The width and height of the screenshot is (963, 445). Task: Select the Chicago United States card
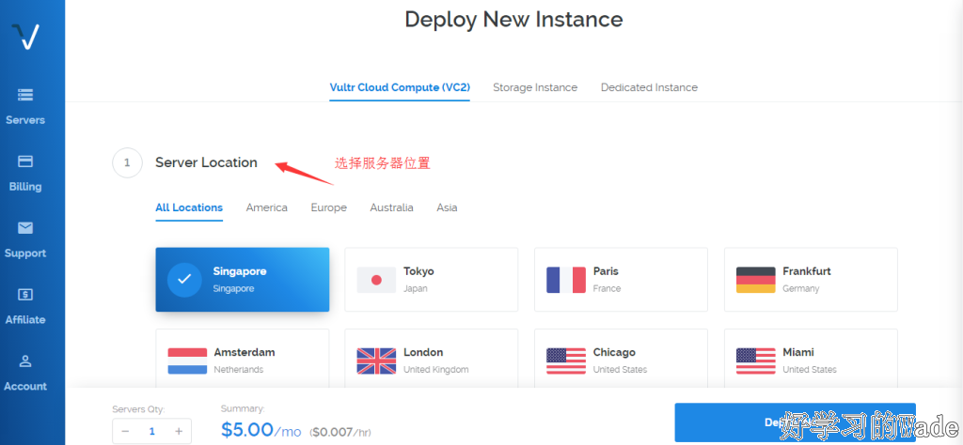click(621, 358)
